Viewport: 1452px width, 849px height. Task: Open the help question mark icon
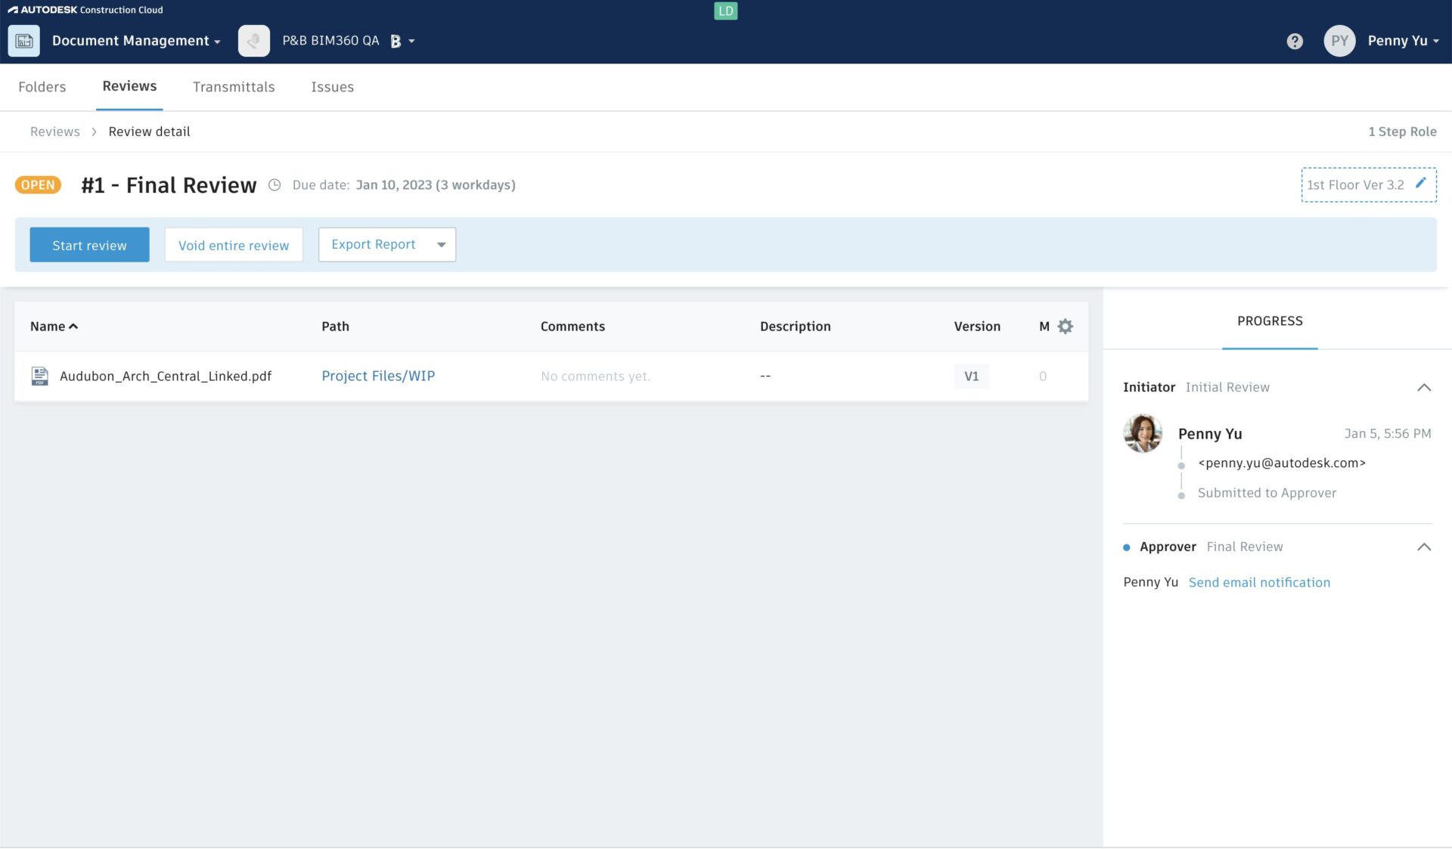tap(1295, 41)
